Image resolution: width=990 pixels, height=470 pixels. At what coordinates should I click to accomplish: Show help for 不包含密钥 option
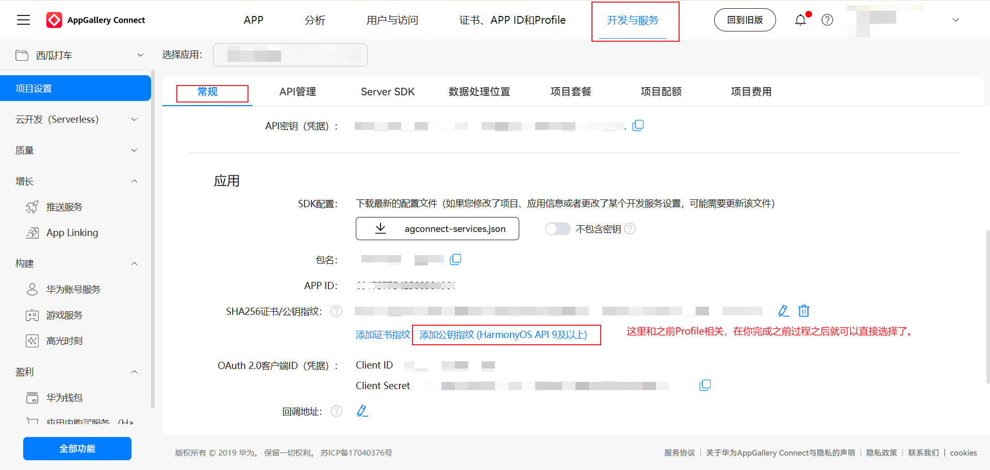630,229
